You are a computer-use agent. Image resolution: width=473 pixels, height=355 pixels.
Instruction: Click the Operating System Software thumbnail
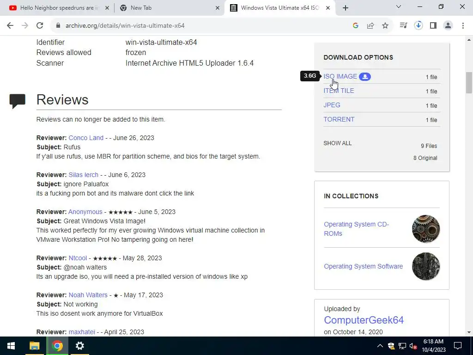point(426,266)
